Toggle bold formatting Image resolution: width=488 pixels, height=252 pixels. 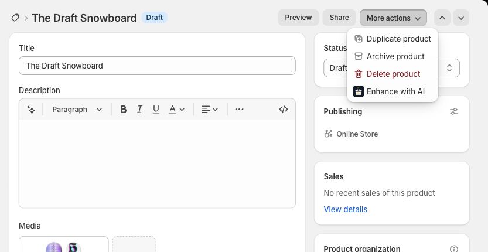point(123,110)
